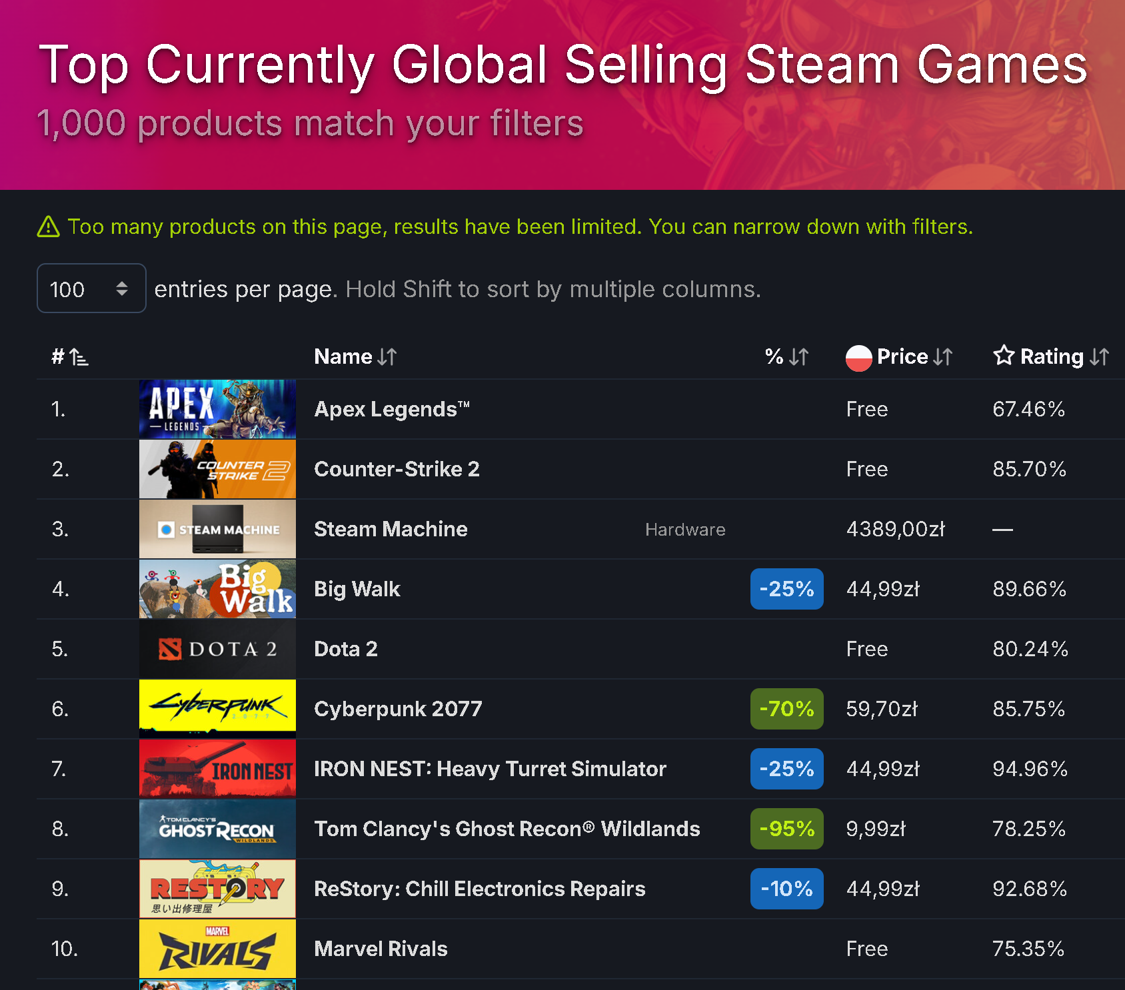Open the Apex Legends thumbnail
This screenshot has width=1125, height=990.
pyautogui.click(x=217, y=409)
